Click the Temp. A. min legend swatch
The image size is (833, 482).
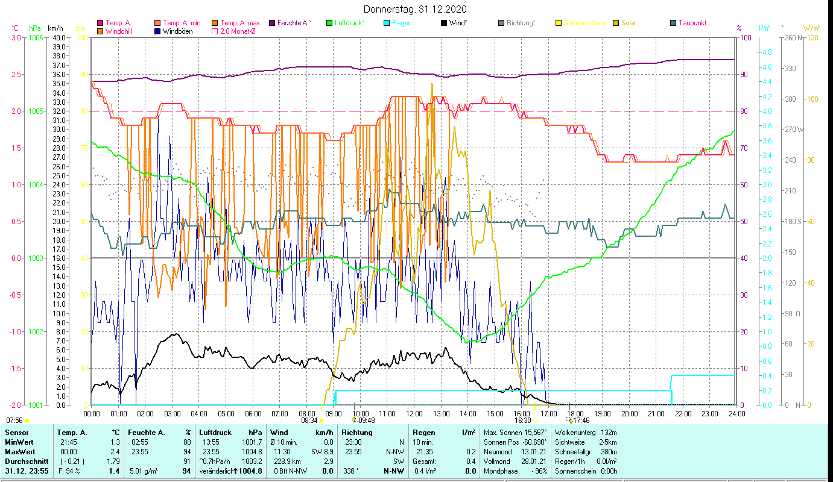pos(158,23)
